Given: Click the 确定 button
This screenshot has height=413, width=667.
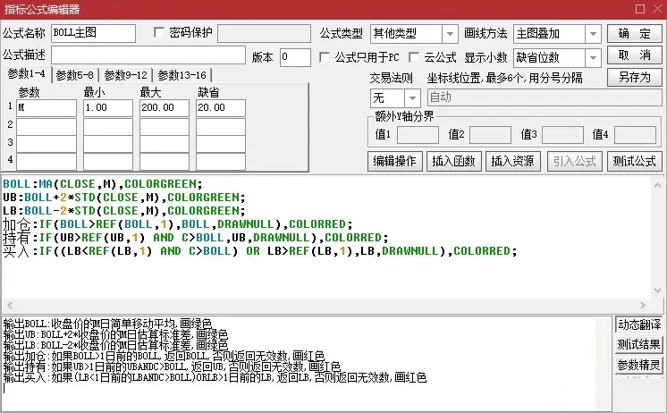Looking at the screenshot, I should (634, 34).
